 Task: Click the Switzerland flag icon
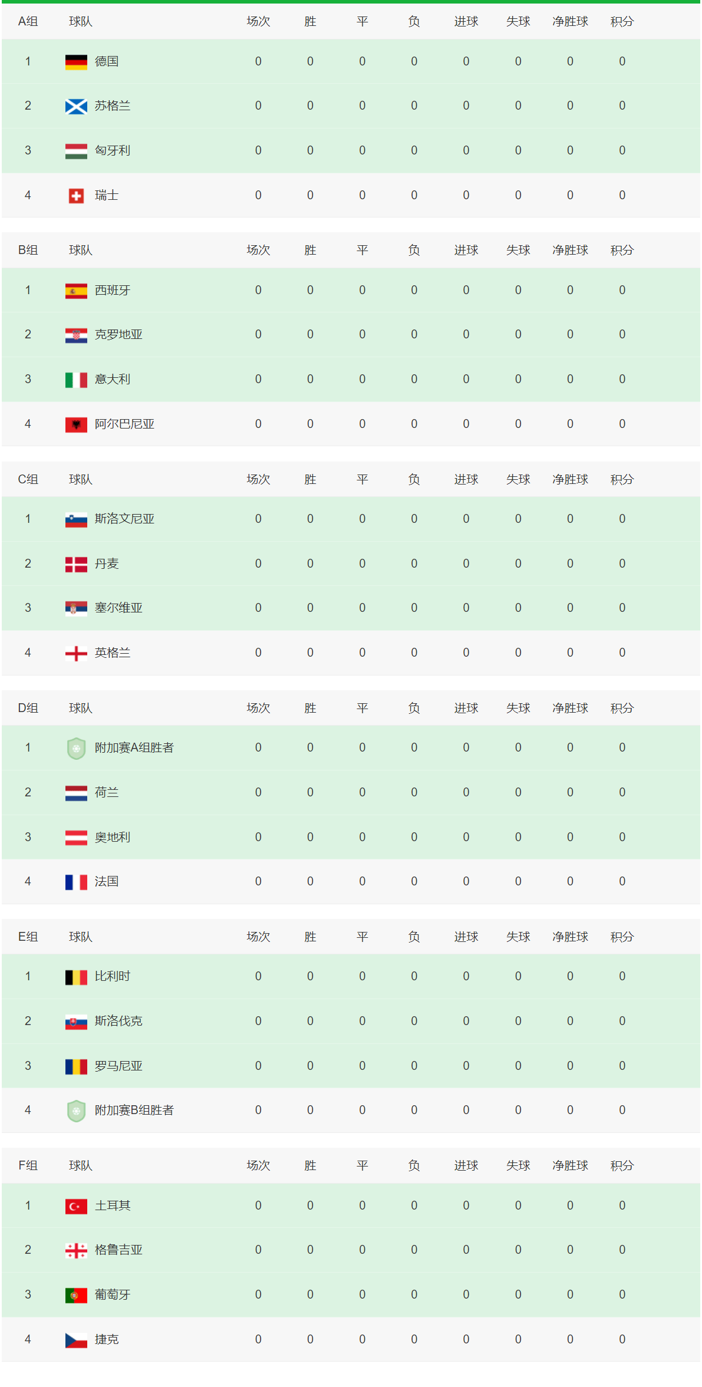[76, 196]
